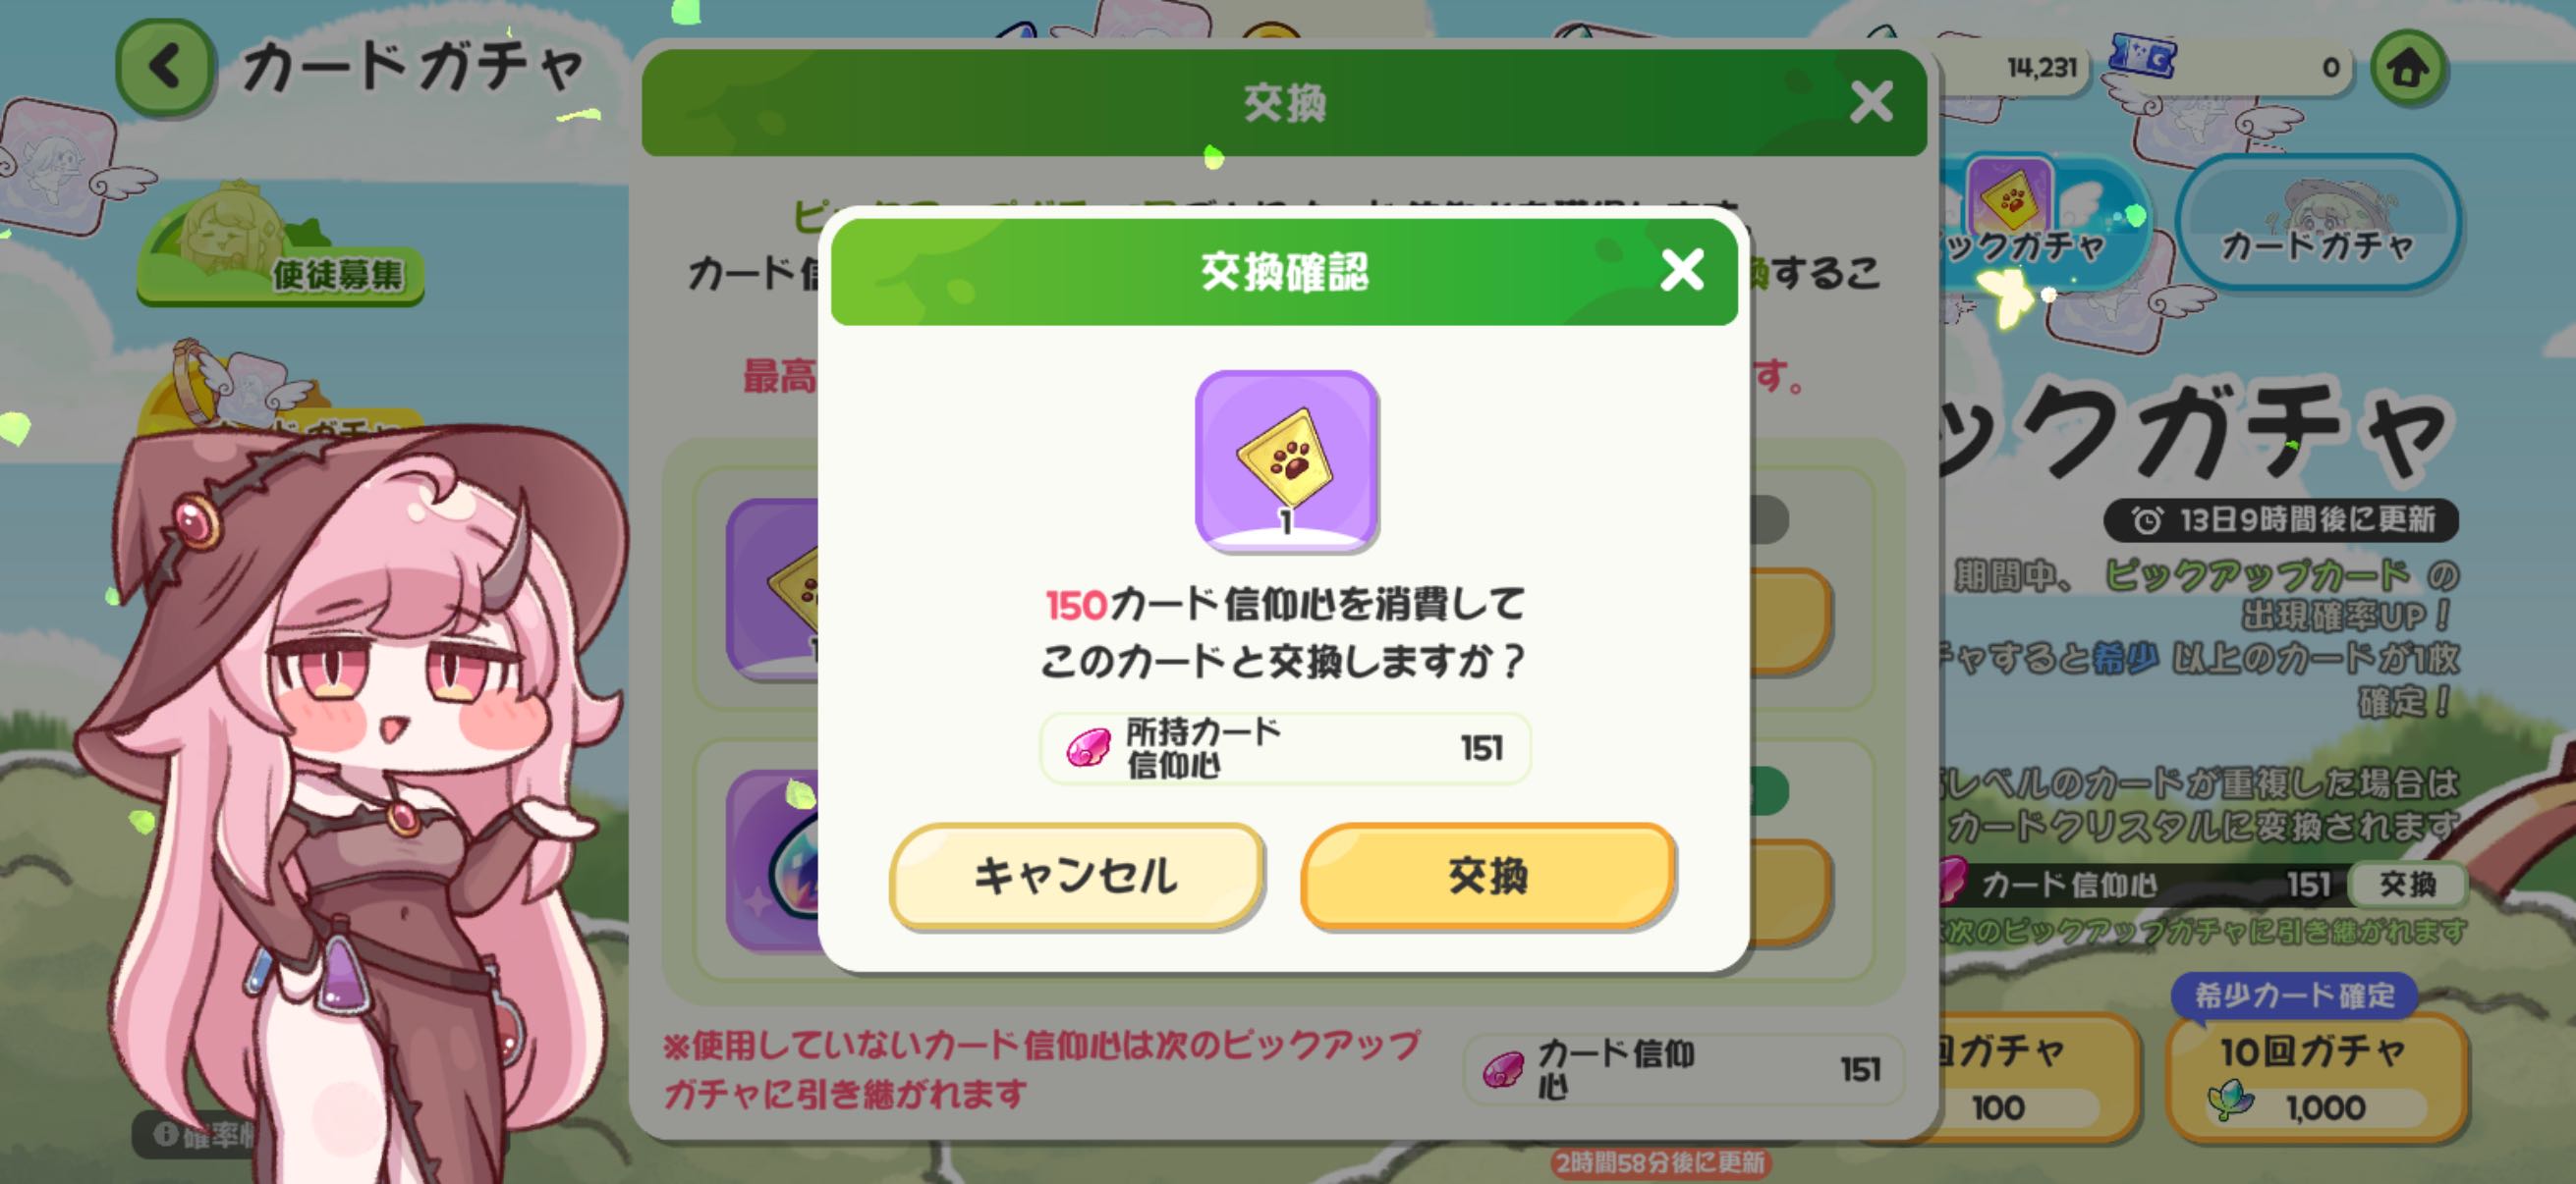Select the キャンセル button
The height and width of the screenshot is (1184, 2576).
click(1076, 876)
